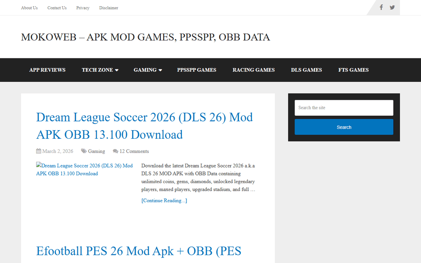This screenshot has width=421, height=263.
Task: Click the DLS 26 post excerpt text
Action: pos(198,177)
